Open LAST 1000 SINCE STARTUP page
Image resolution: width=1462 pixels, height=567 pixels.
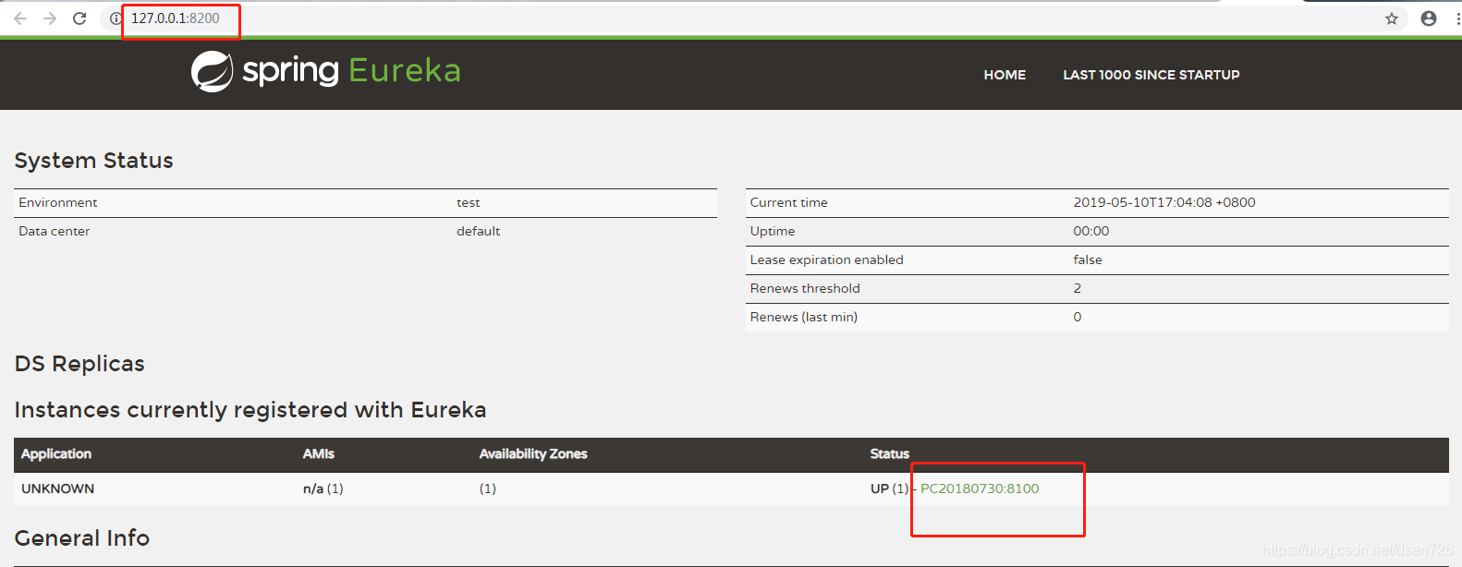pyautogui.click(x=1151, y=75)
